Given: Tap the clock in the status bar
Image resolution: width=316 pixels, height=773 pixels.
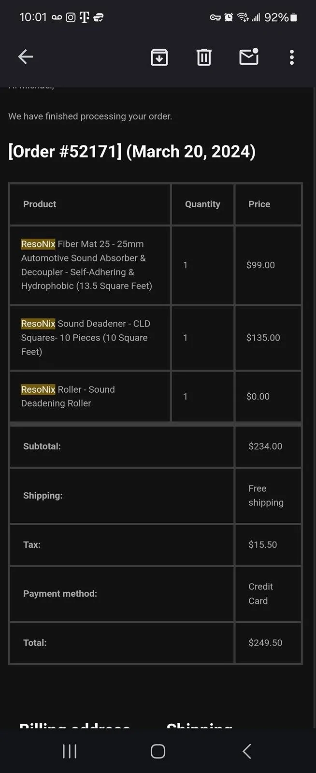Looking at the screenshot, I should pyautogui.click(x=33, y=17).
